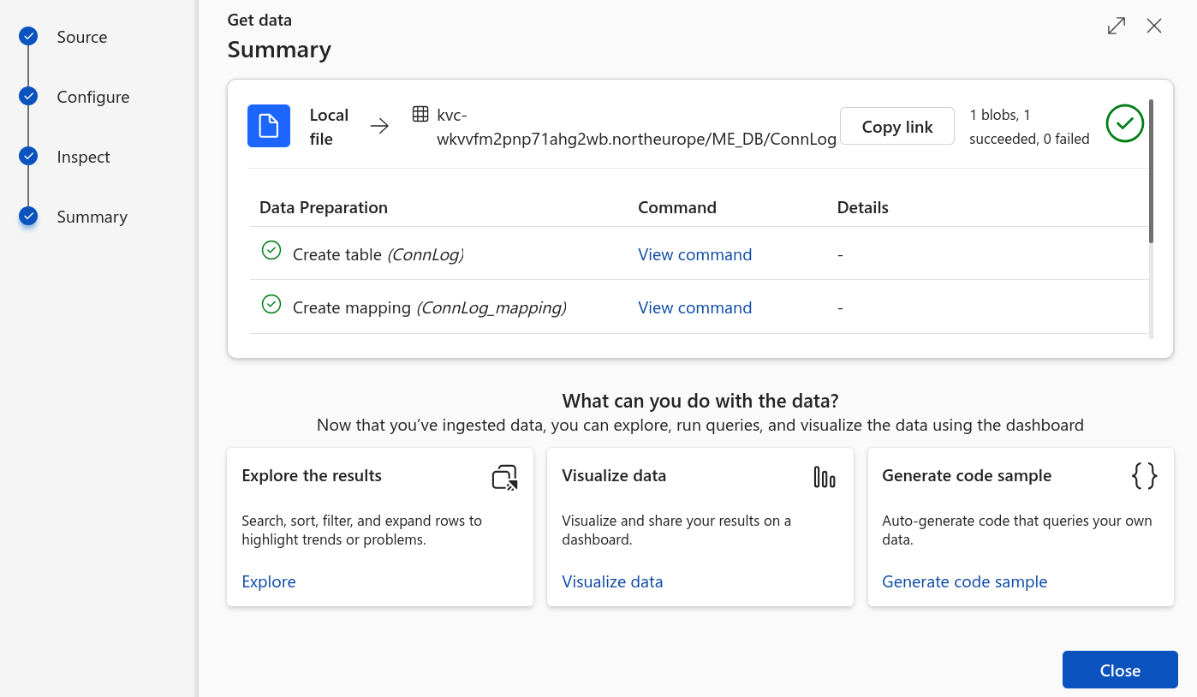
Task: Select the Summary step
Action: 92,217
